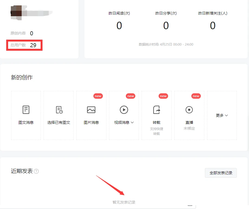Expand the 更多 creation options

222,115
